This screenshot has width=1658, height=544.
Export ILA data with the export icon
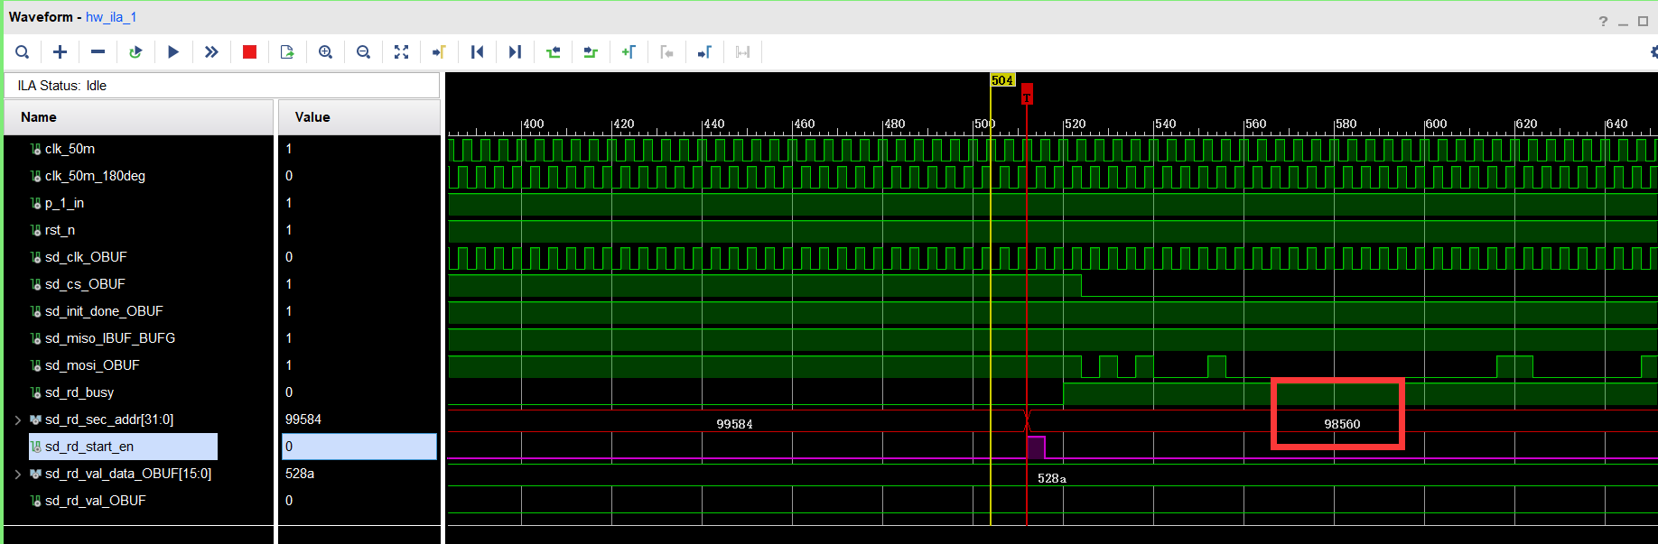point(287,52)
